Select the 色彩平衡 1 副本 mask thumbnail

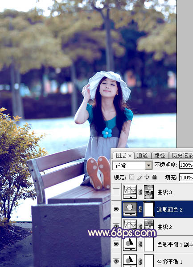149,244
